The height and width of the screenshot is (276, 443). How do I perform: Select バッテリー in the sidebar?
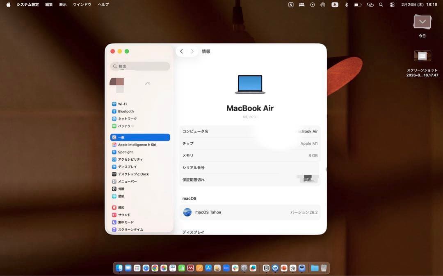pos(140,126)
